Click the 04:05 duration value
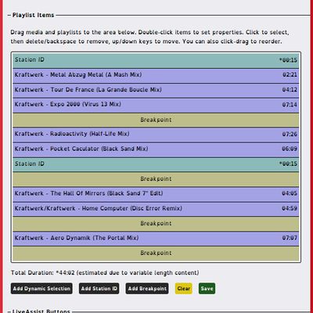This screenshot has width=313, height=313. 290,193
